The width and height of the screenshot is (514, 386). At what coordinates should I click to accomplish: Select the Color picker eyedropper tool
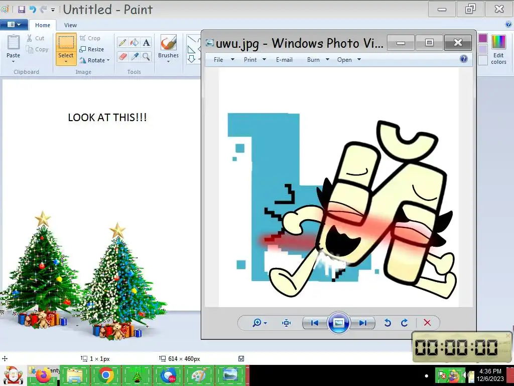click(135, 56)
